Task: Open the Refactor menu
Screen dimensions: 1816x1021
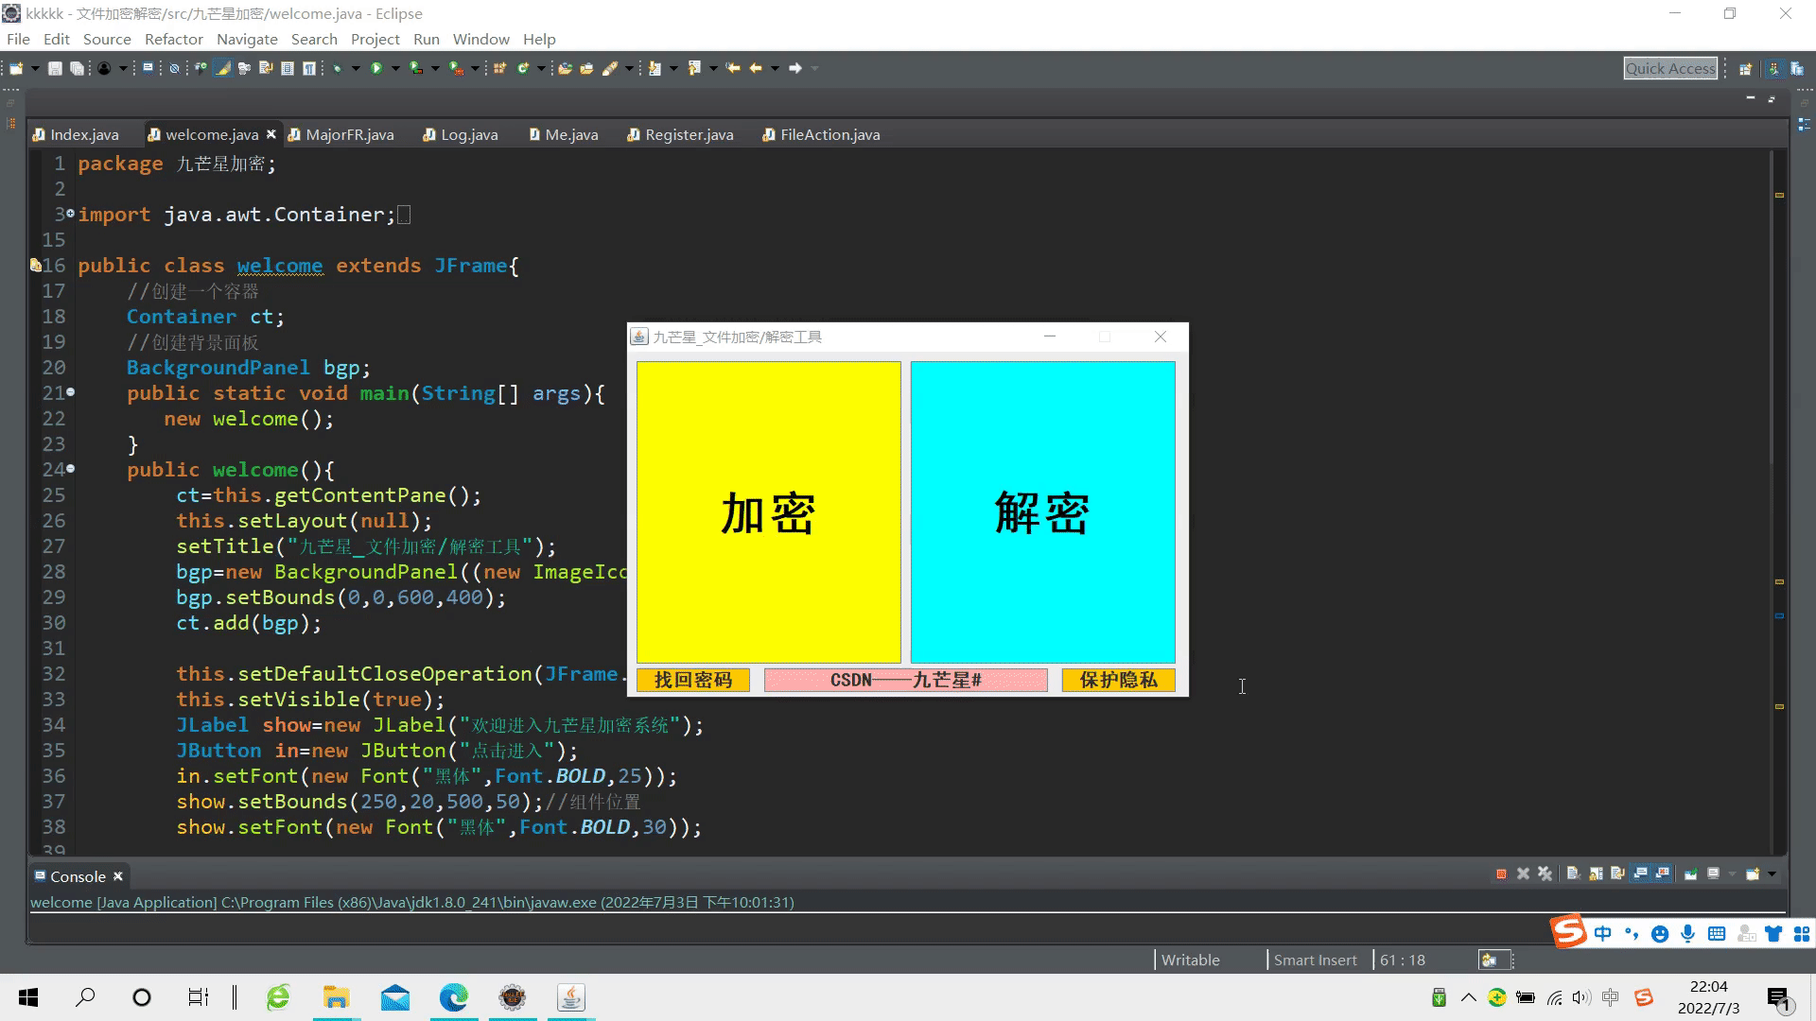Action: tap(173, 39)
